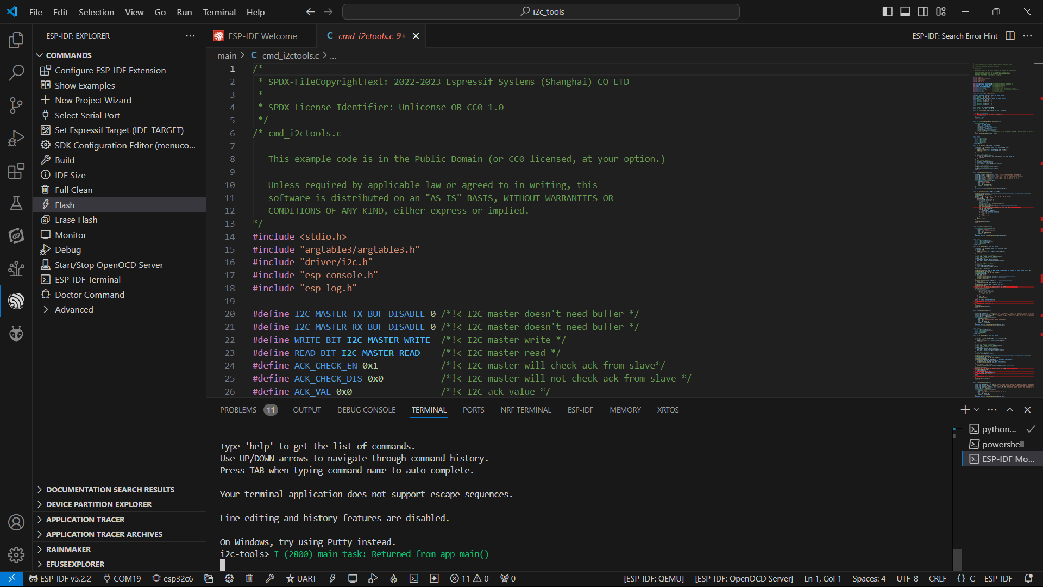
Task: Click the i2c_tools command center search box
Action: tap(541, 11)
